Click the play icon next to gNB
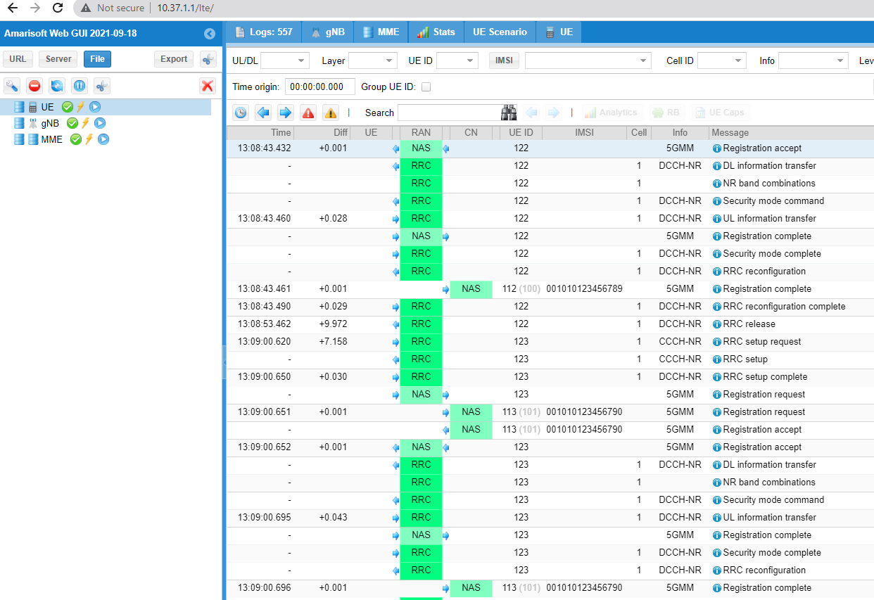 tap(100, 123)
